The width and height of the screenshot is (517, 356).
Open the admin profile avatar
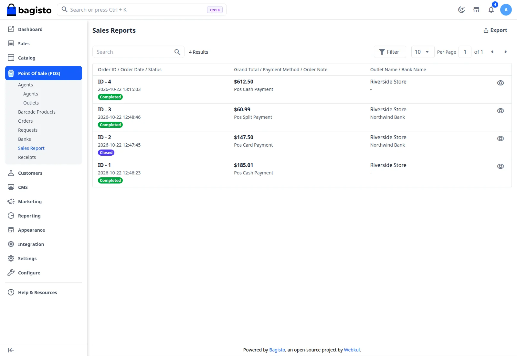pyautogui.click(x=506, y=10)
